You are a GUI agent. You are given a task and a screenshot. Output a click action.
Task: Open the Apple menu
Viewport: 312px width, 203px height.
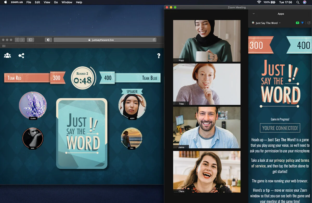click(x=5, y=2)
